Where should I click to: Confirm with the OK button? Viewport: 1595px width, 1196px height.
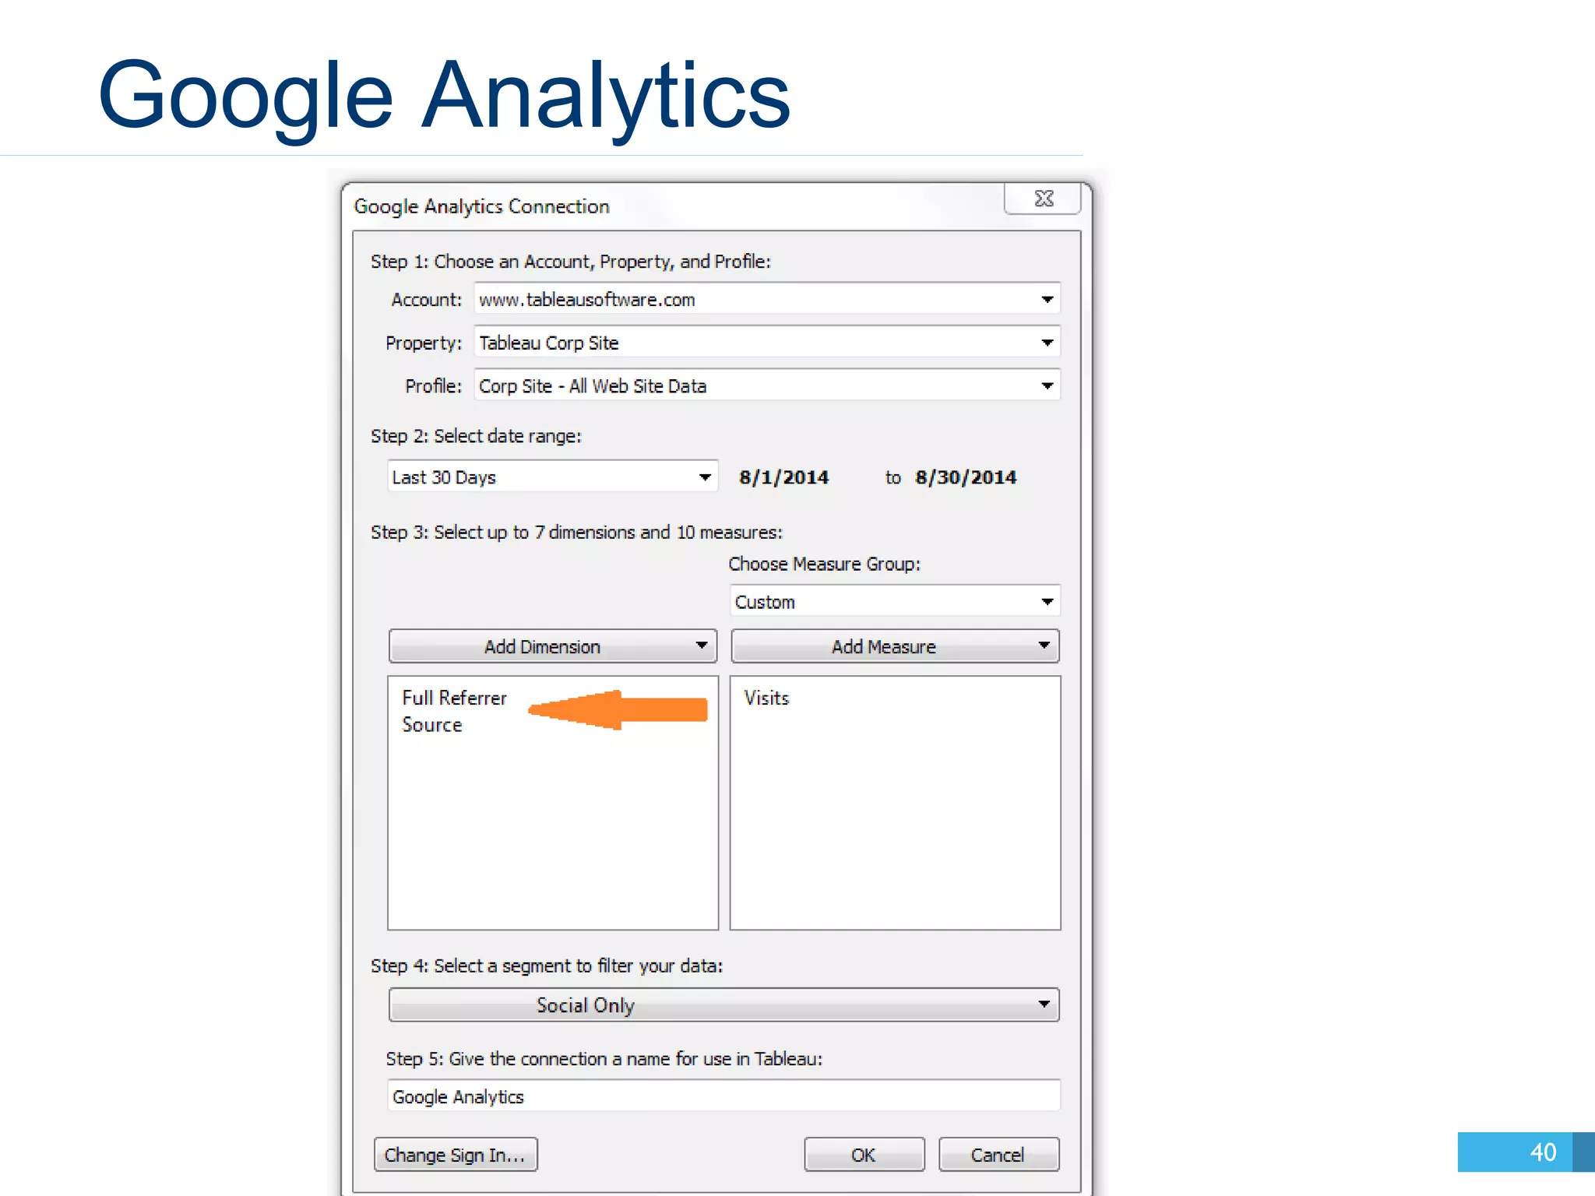pyautogui.click(x=864, y=1155)
